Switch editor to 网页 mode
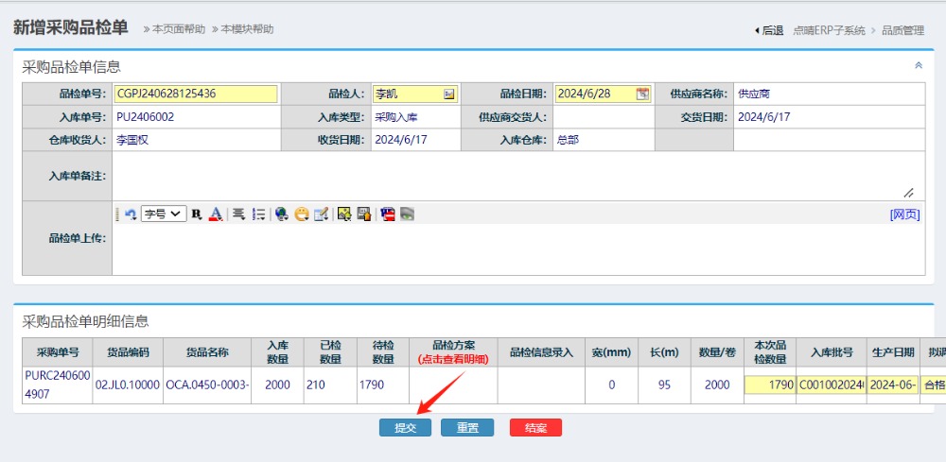The image size is (946, 462). pyautogui.click(x=904, y=214)
